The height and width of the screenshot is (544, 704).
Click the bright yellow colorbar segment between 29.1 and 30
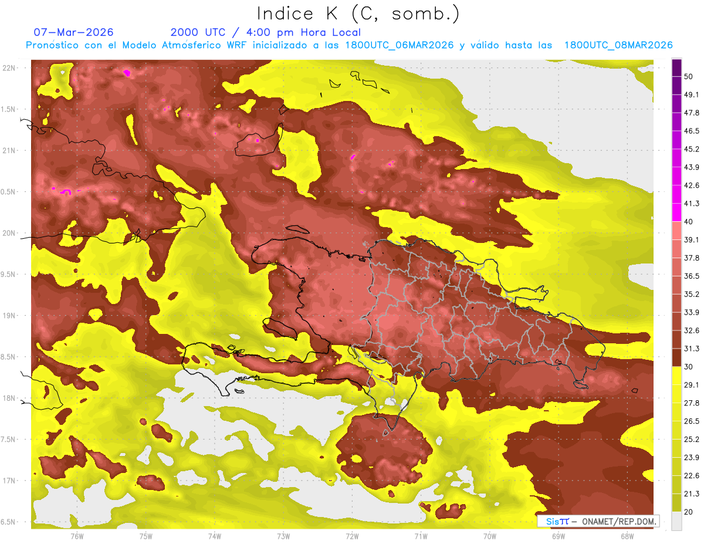676,376
